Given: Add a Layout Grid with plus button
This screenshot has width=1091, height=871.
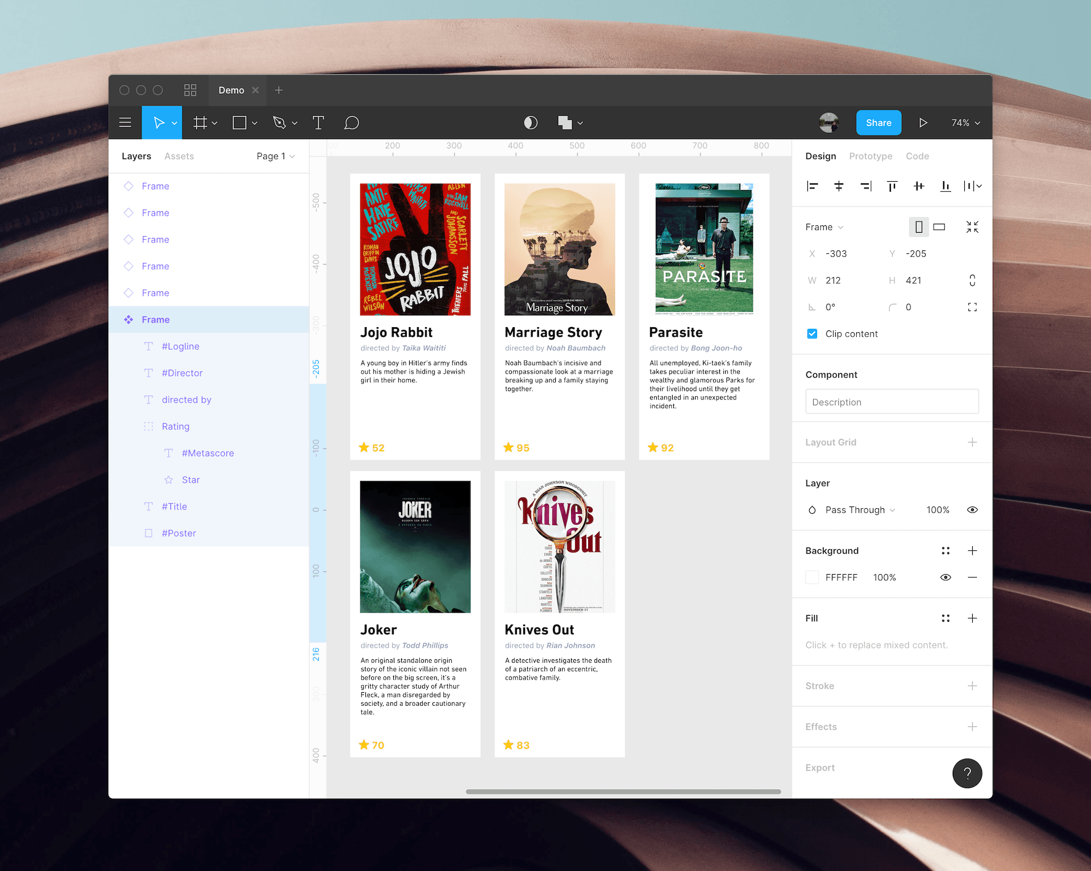Looking at the screenshot, I should pos(972,442).
